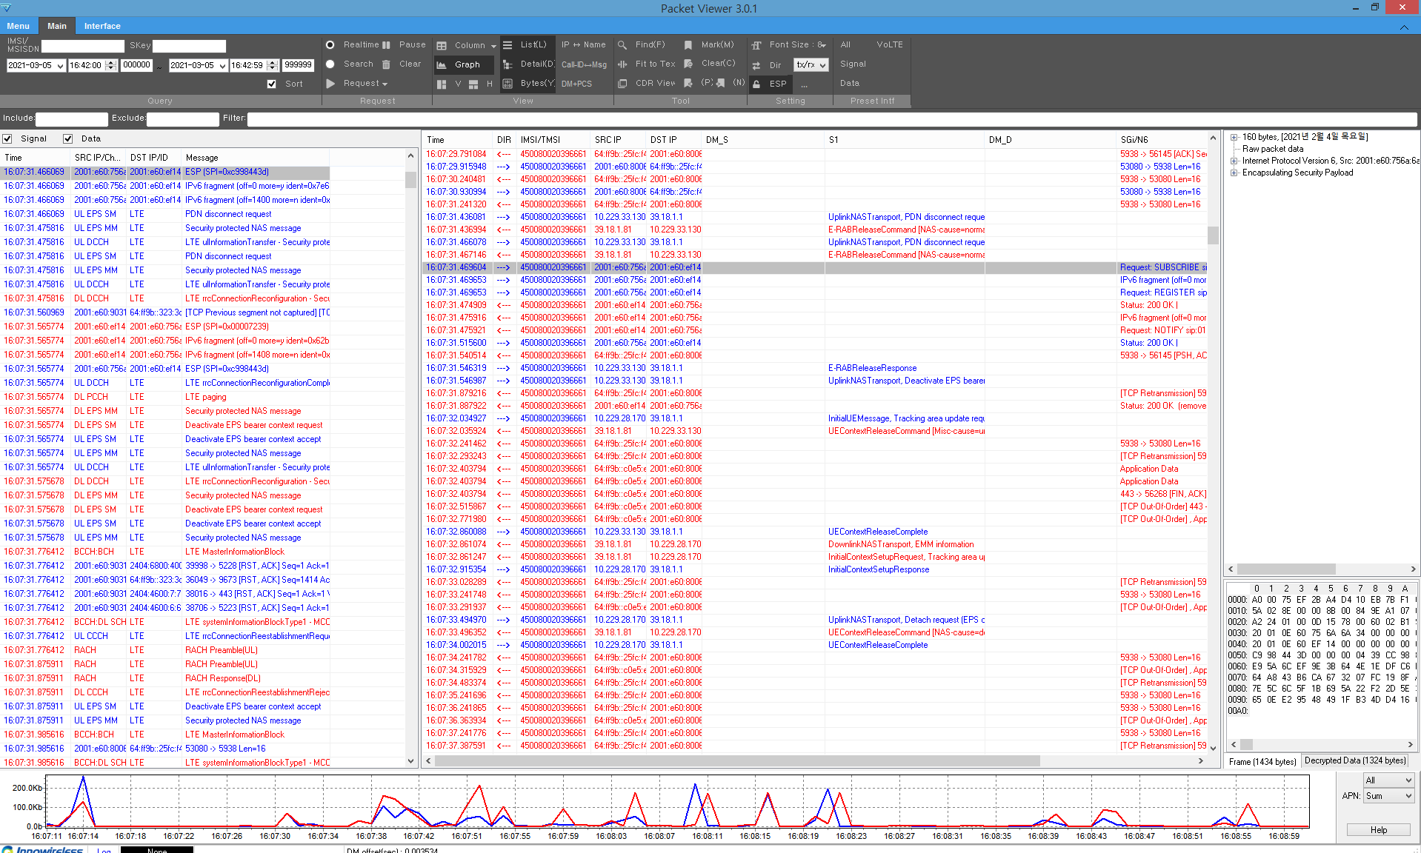This screenshot has width=1421, height=853.
Task: Open the start date dropdown 2021-03-05
Action: tap(60, 65)
